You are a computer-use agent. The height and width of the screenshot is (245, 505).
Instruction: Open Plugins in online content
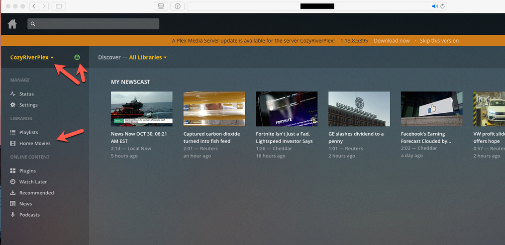[27, 171]
